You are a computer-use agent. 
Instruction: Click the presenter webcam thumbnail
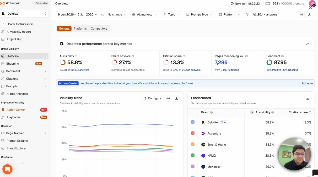click(294, 154)
